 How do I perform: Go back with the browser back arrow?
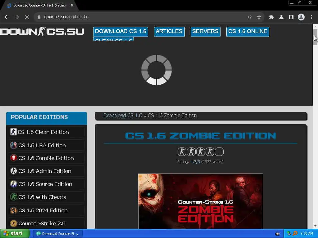[x=7, y=17]
